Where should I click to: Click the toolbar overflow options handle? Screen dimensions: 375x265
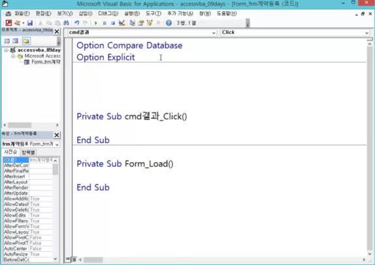click(248, 23)
